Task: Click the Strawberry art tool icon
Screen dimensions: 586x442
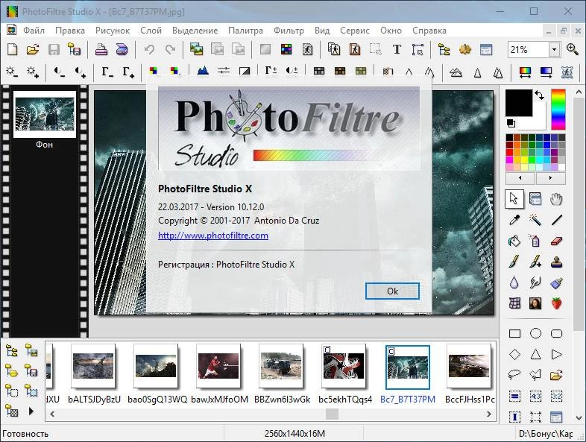Action: coord(556,303)
